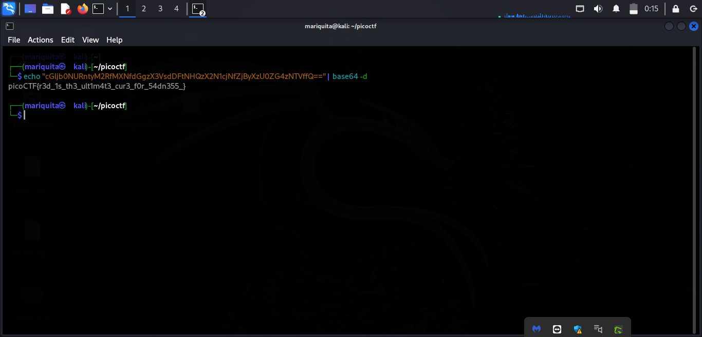This screenshot has height=337, width=702.
Task: Click the TeamViewer tray icon
Action: (557, 329)
